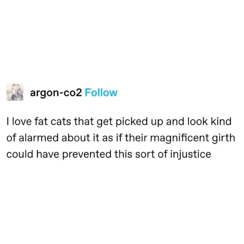
Task: Open the argon-co2 avatar sketch thumbnail
Action: pyautogui.click(x=15, y=92)
